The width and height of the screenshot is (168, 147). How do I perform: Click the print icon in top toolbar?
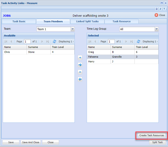157,9
